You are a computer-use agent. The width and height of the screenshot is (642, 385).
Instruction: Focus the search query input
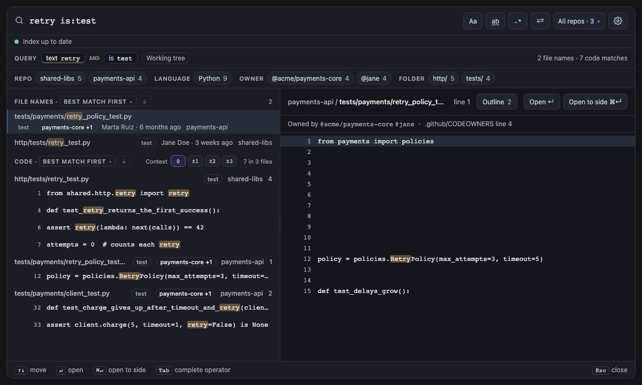click(x=241, y=21)
